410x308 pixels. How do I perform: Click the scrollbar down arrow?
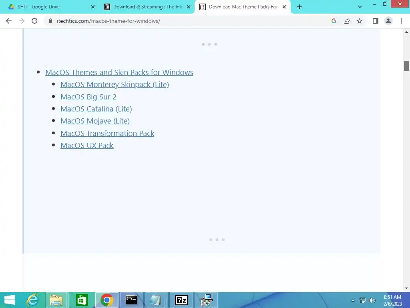[406, 288]
